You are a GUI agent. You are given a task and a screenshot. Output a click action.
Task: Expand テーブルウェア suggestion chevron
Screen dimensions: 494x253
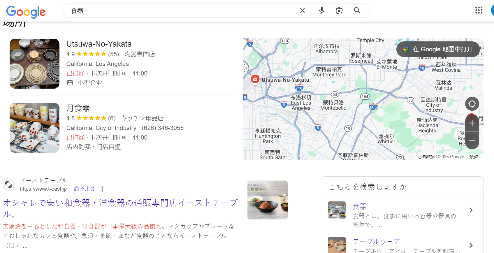[x=471, y=245]
